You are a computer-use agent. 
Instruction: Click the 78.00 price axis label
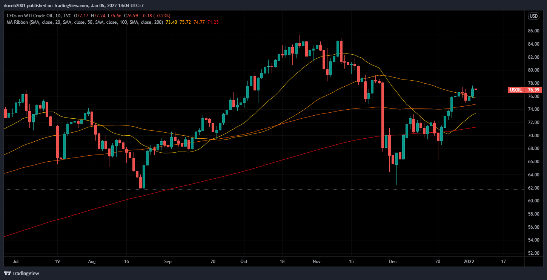click(533, 83)
